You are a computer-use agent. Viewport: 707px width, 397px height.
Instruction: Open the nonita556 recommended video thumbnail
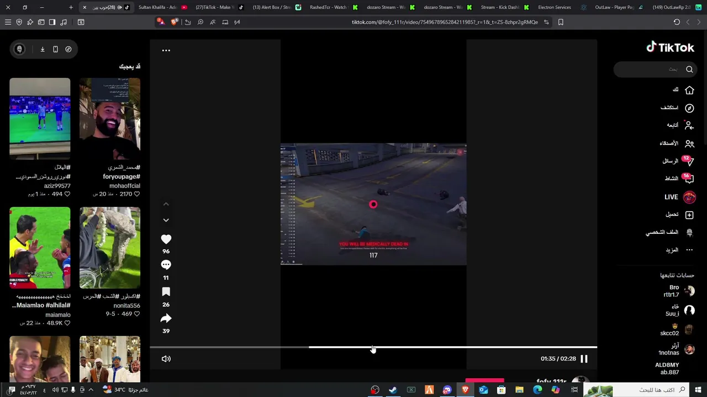110,248
